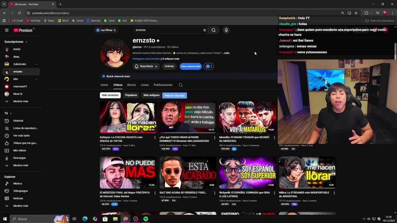The image size is (397, 223).
Task: Open more options for Katteyes video
Action: tap(155, 138)
